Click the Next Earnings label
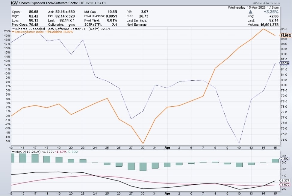This screenshot has width=292, height=196. pos(137,24)
